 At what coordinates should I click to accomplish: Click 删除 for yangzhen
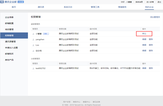pos(151,39)
